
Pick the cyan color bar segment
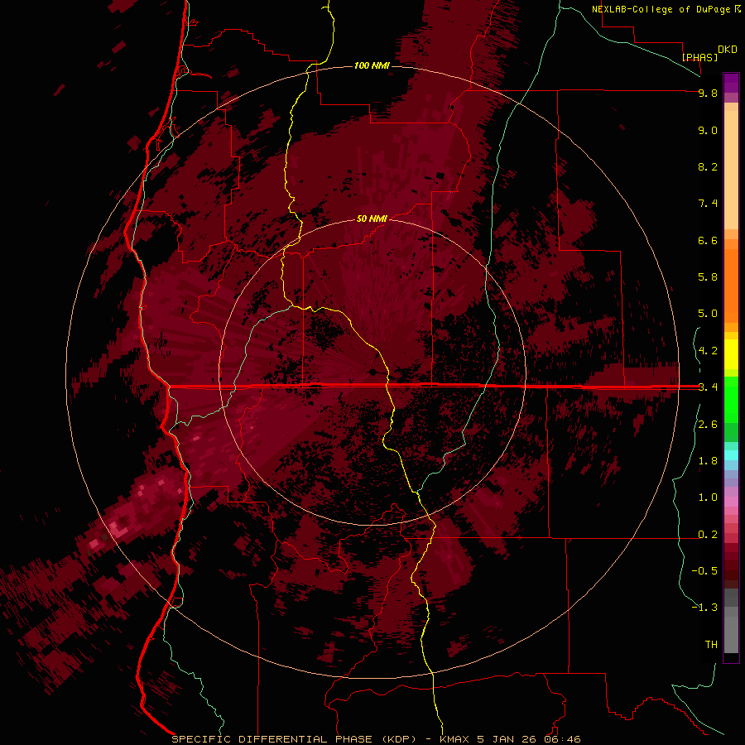731,455
